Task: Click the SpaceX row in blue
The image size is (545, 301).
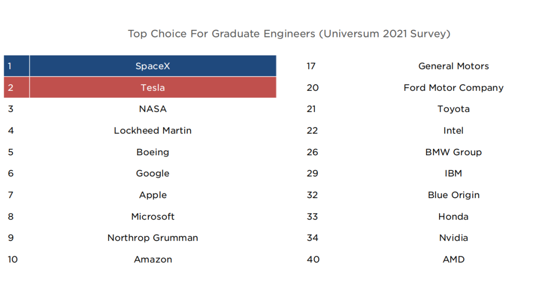Action: (152, 66)
